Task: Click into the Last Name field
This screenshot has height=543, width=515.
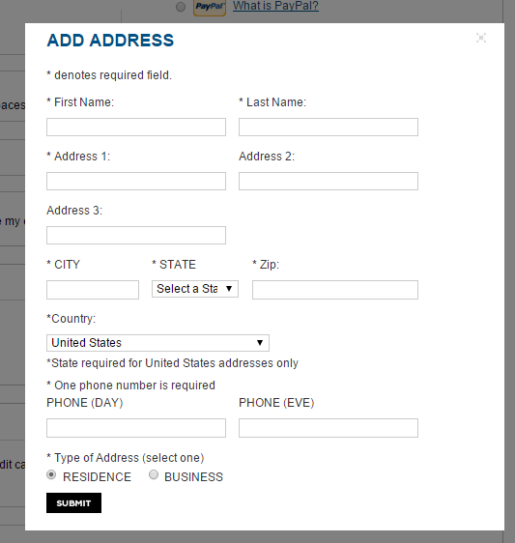Action: coord(329,128)
